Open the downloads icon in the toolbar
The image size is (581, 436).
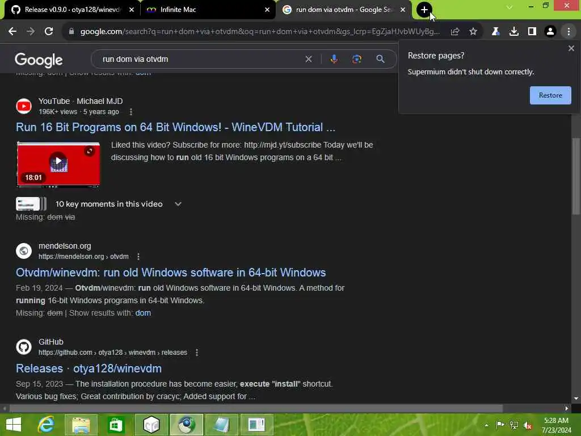pos(514,32)
